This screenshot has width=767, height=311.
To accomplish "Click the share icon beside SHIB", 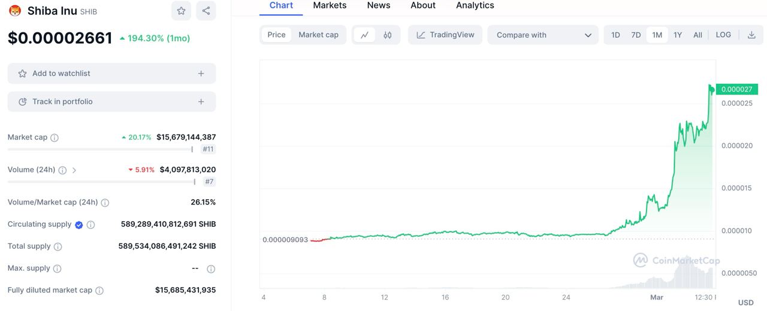I will pyautogui.click(x=206, y=11).
